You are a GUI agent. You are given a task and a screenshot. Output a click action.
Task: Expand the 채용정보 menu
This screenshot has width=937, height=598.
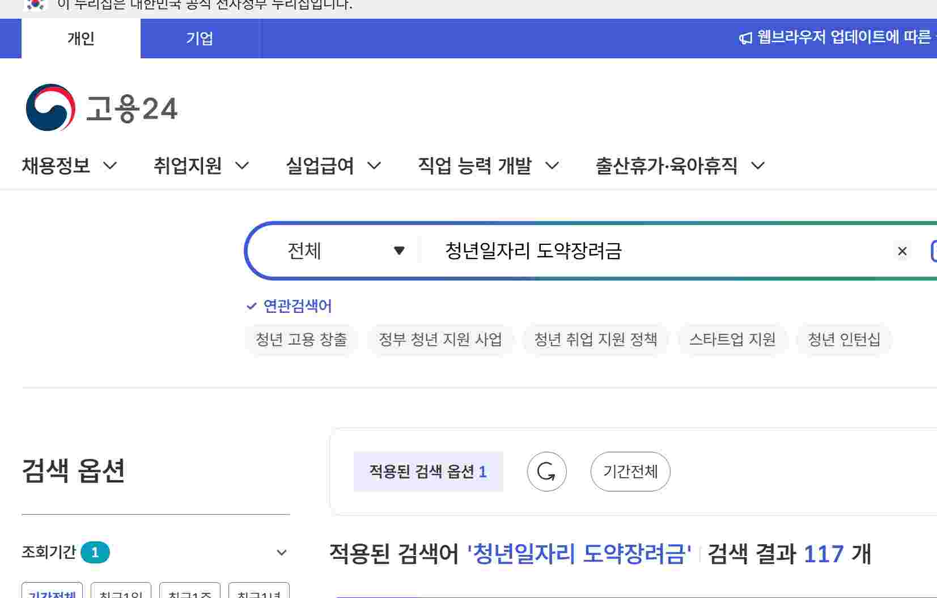click(69, 166)
